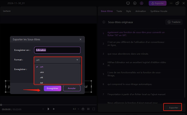Image resolution: width=187 pixels, height=115 pixels.
Task: Select subtitle line 4 about HitPaw Edimakor
Action: point(141,64)
